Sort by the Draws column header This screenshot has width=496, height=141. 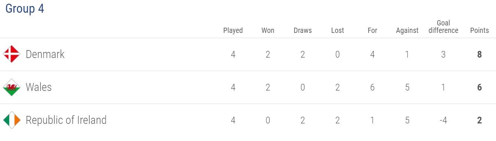(303, 30)
